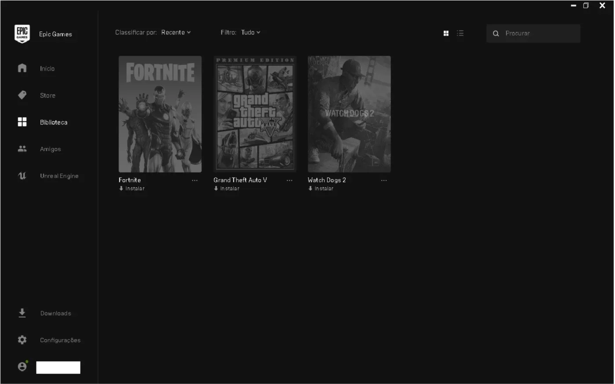Open Watch Dogs 2 three-dot menu
Viewport: 615px width, 384px height.
(x=384, y=180)
